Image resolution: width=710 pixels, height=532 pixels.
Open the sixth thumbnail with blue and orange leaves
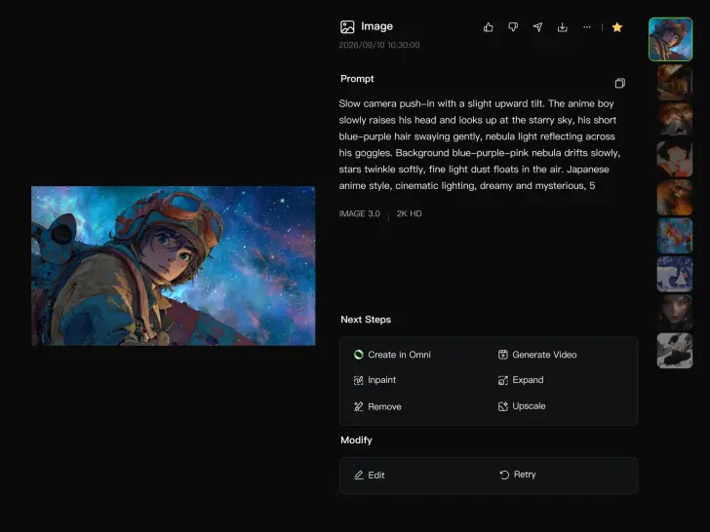tap(675, 236)
